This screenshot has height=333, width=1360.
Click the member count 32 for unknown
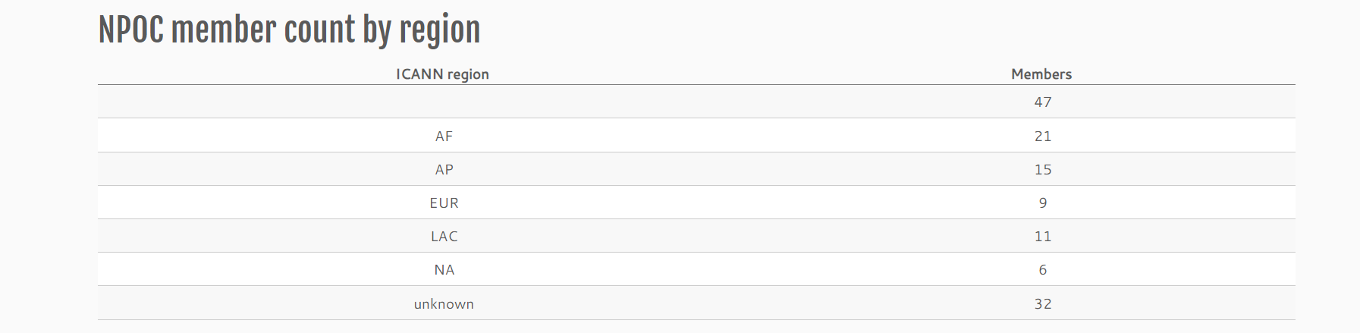tap(1042, 303)
